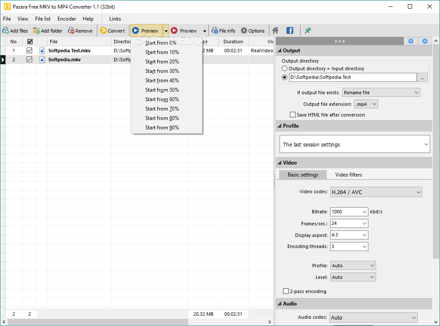This screenshot has height=326, width=440.
Task: Click the right panel vertical scrollbar
Action: [436, 151]
